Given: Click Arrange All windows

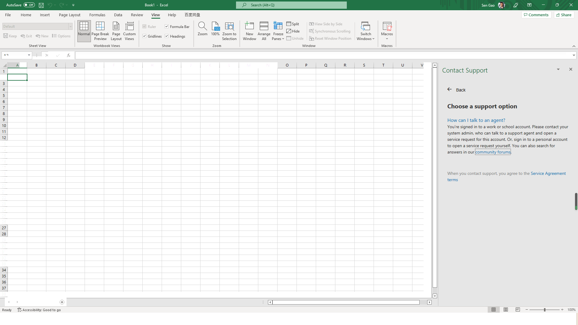Looking at the screenshot, I should coord(264,31).
